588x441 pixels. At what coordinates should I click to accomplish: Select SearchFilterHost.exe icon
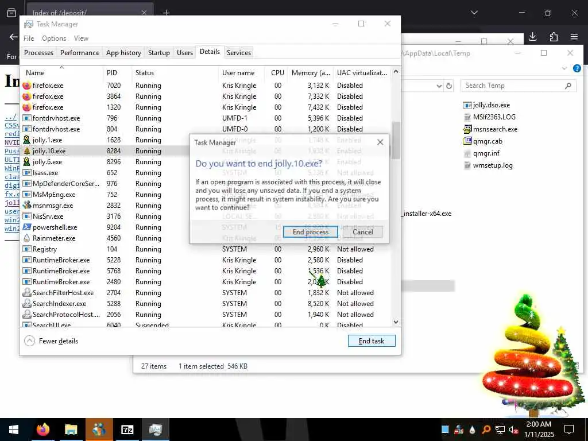pos(26,292)
